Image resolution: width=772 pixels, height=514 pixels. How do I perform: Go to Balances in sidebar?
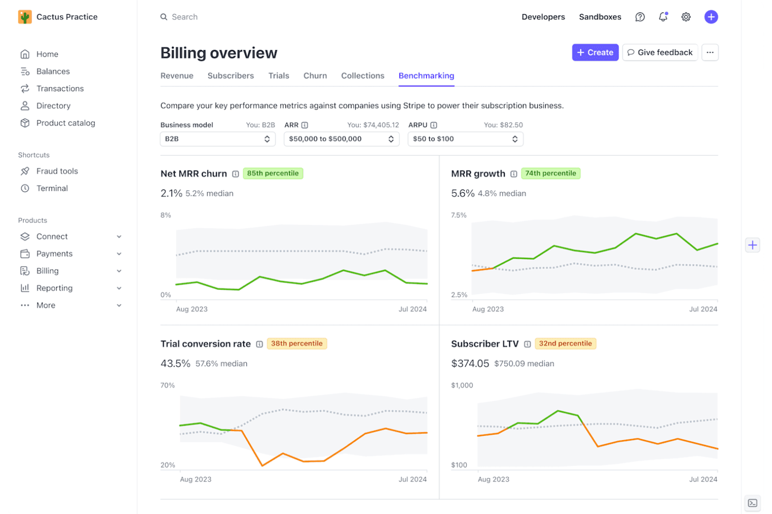tap(53, 71)
